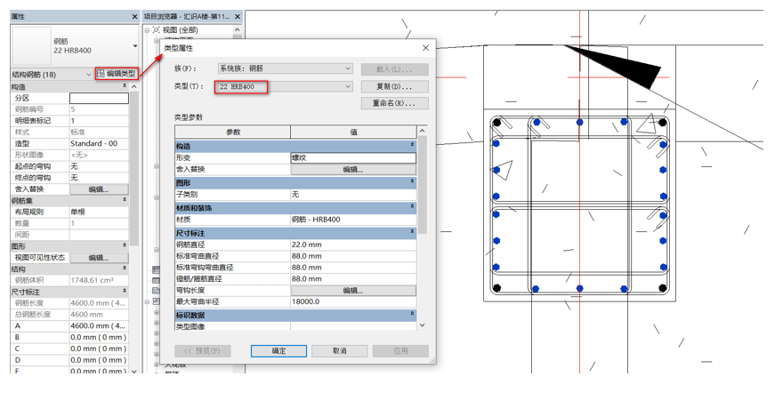This screenshot has width=783, height=393.
Task: Click 编辑 button for 弯钩长度
Action: 352,291
